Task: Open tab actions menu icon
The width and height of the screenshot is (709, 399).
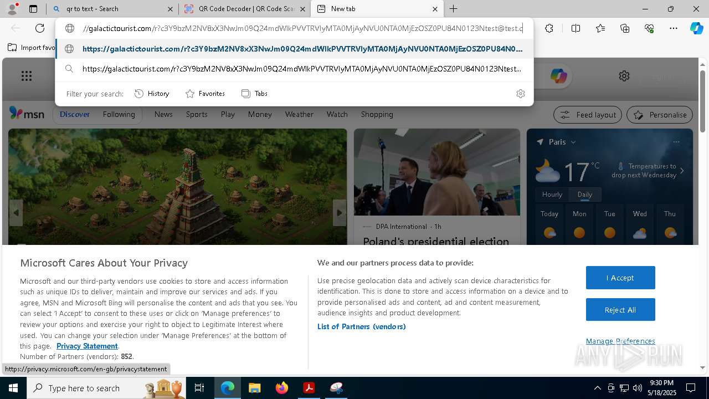Action: point(33,9)
